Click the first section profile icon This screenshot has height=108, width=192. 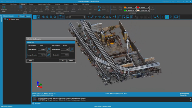[x=120, y=17]
